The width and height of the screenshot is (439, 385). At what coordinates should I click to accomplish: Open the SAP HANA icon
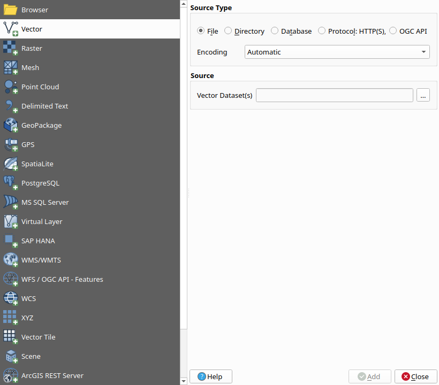[11, 241]
